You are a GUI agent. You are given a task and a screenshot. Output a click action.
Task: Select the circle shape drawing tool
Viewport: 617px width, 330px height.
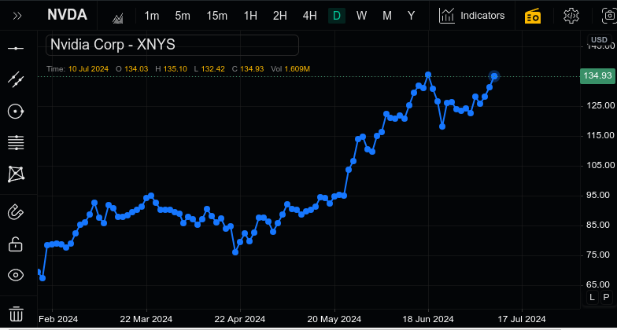pos(16,112)
